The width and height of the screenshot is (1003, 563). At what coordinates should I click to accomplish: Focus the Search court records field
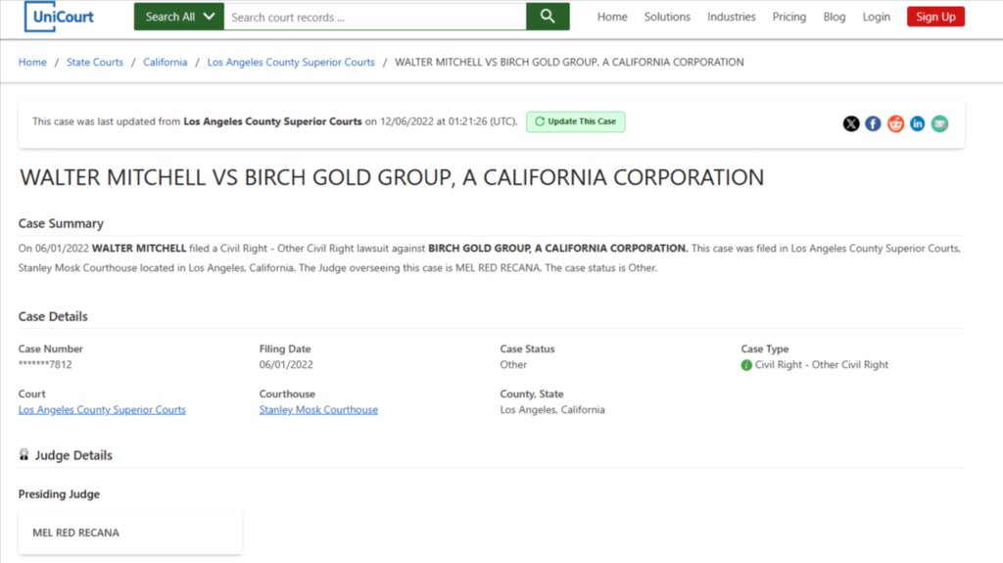(x=375, y=17)
